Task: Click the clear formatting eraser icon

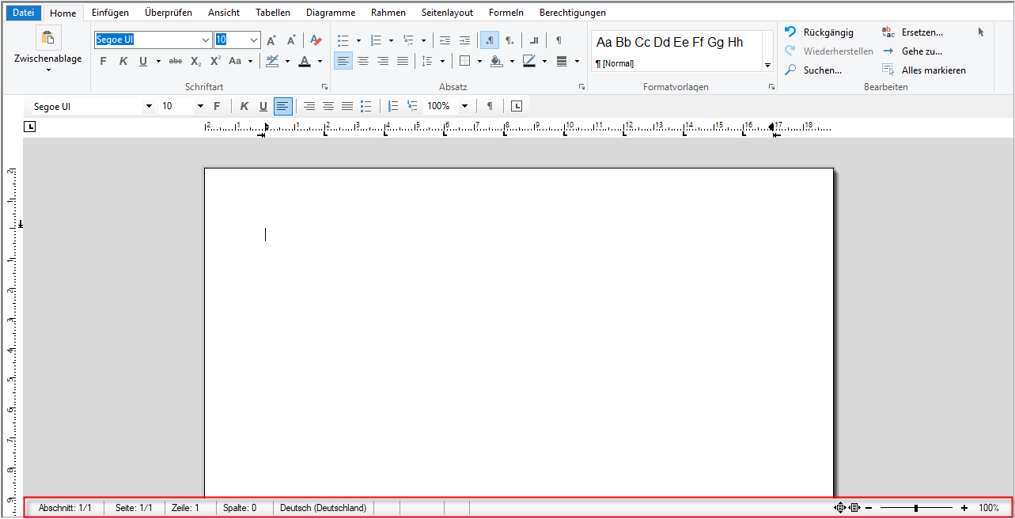Action: pos(316,40)
